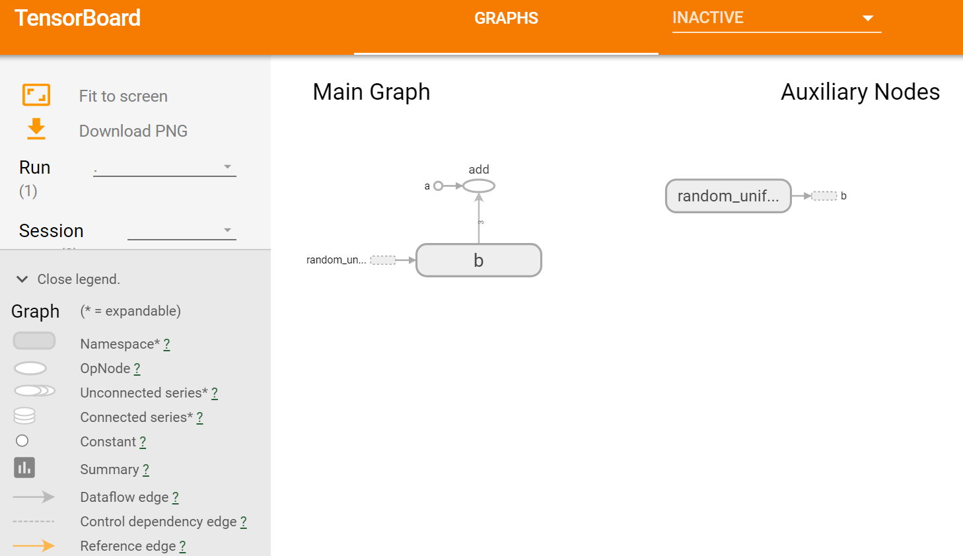Open help for Dataflow edge entry
The image size is (963, 556).
(x=176, y=497)
